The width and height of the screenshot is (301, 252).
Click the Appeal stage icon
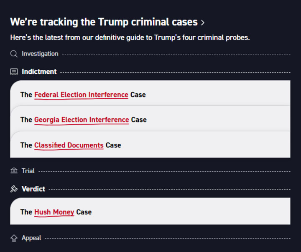[x=14, y=238]
